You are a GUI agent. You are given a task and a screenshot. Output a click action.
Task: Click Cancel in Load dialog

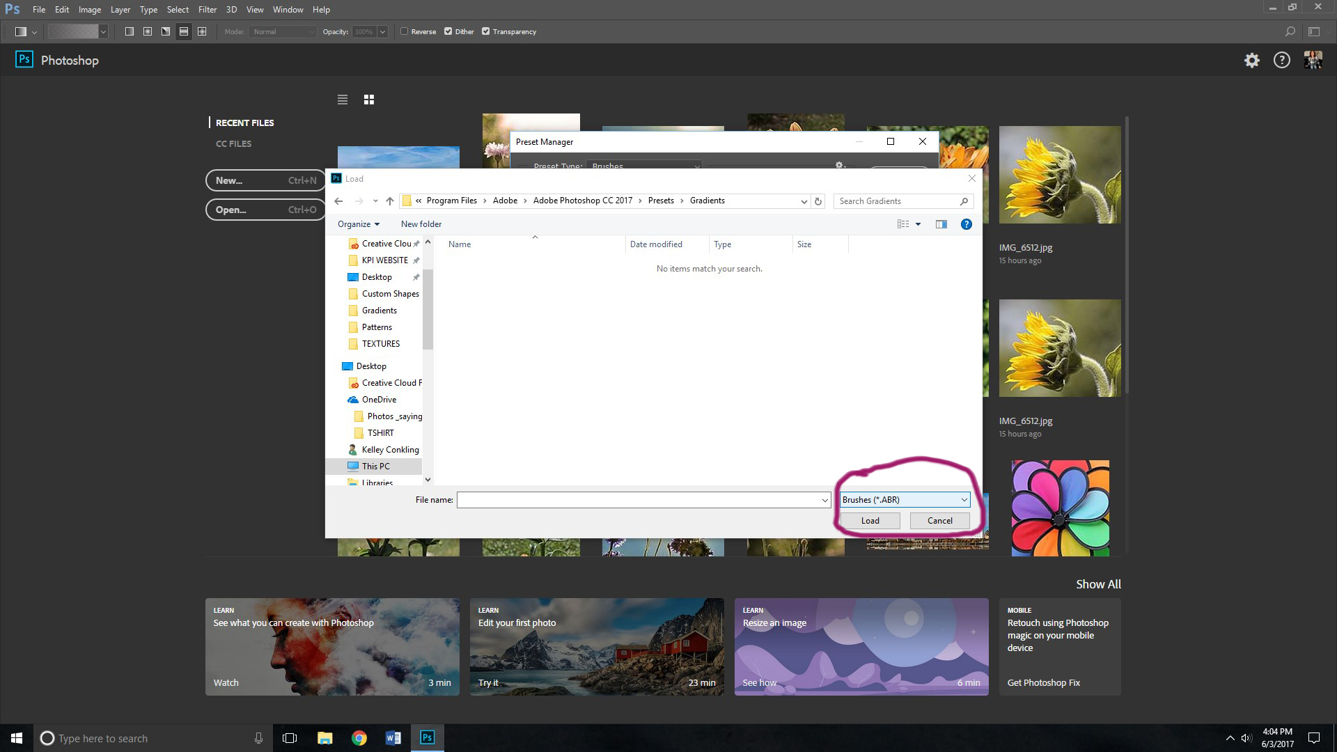tap(940, 521)
